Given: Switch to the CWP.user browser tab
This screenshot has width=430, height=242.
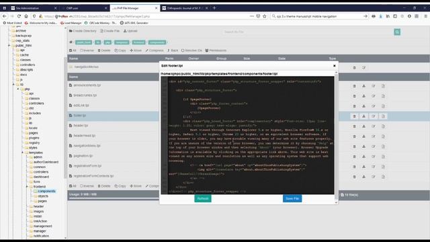Looking at the screenshot, I should point(84,8).
